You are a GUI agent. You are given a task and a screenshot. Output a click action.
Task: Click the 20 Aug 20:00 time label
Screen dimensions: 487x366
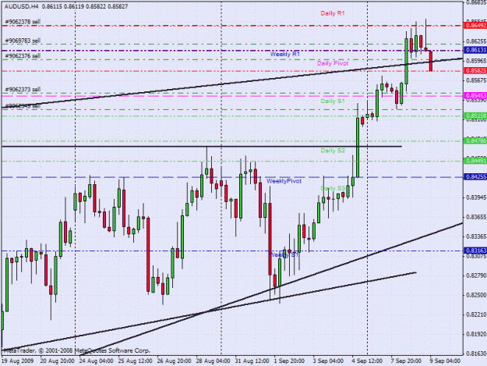(x=58, y=361)
